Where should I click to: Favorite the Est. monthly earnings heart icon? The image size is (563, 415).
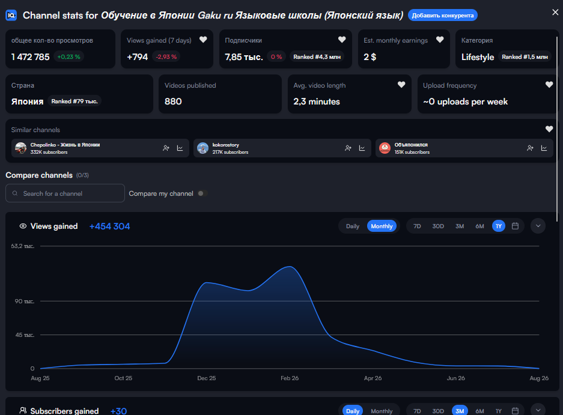click(x=440, y=40)
